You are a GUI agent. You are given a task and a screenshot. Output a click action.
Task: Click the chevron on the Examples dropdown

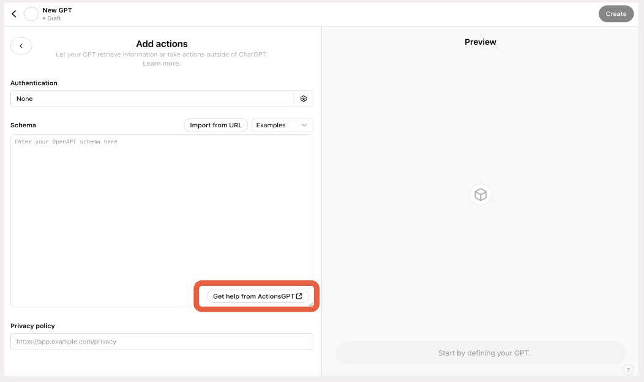(304, 125)
